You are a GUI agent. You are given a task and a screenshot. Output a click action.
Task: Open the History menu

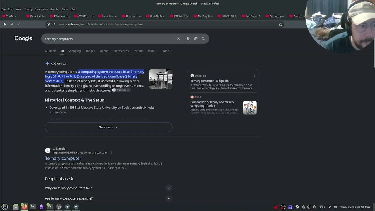click(x=28, y=9)
